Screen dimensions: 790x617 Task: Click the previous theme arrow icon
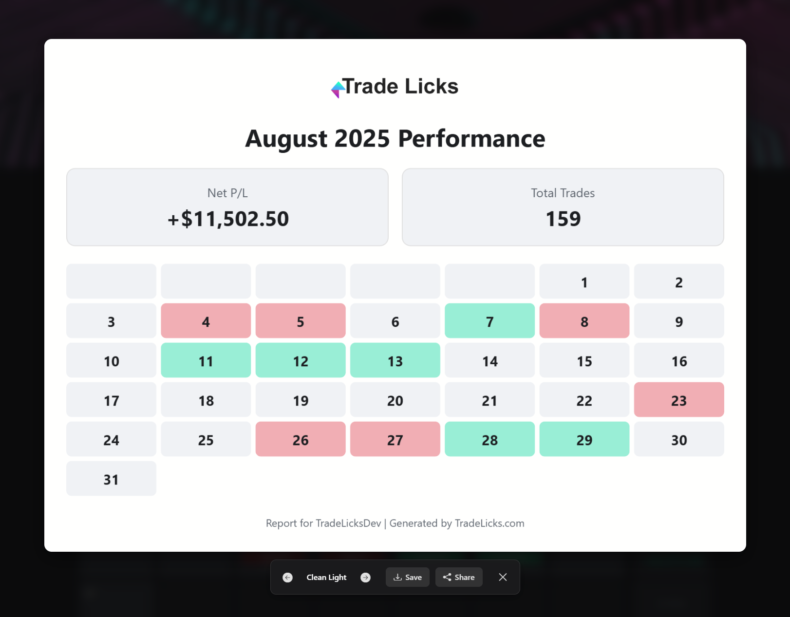tap(287, 577)
